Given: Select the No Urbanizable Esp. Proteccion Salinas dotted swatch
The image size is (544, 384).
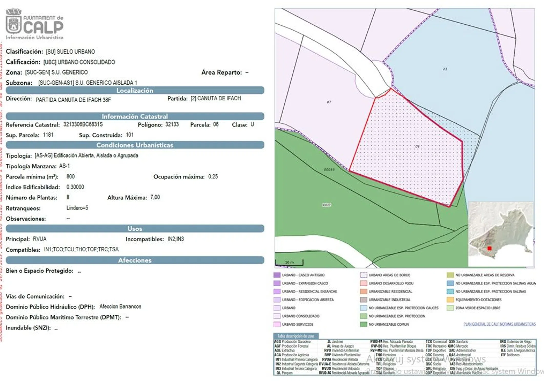Looking at the screenshot, I should click(x=450, y=292).
